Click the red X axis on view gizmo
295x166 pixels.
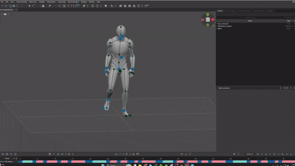(213, 20)
